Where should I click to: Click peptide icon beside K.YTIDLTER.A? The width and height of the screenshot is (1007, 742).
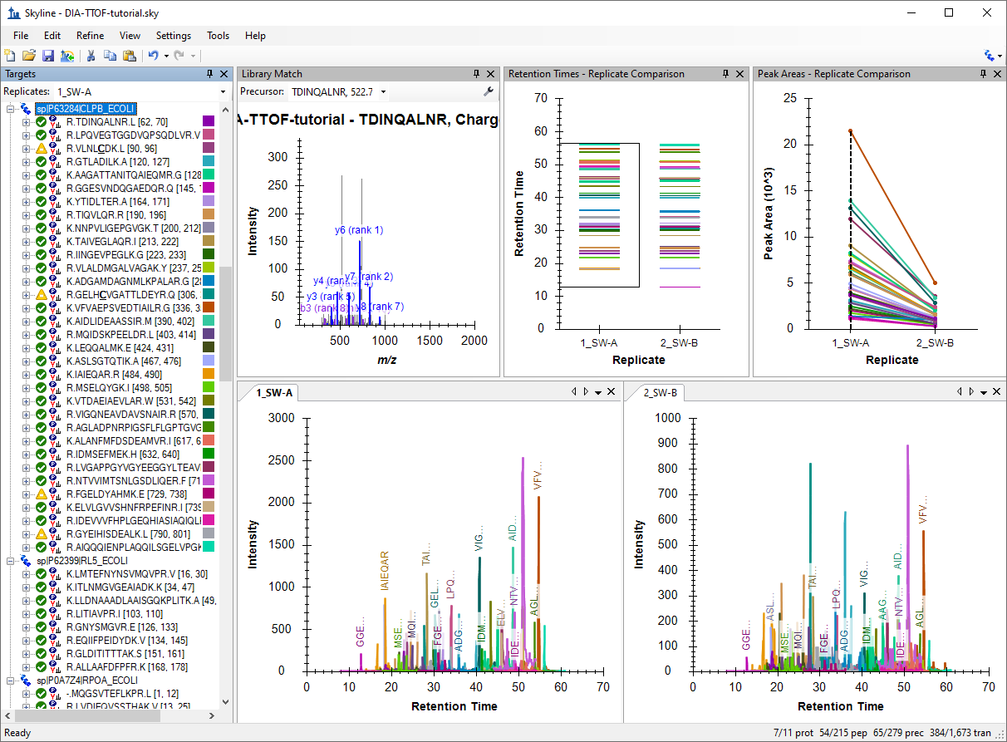[55, 202]
